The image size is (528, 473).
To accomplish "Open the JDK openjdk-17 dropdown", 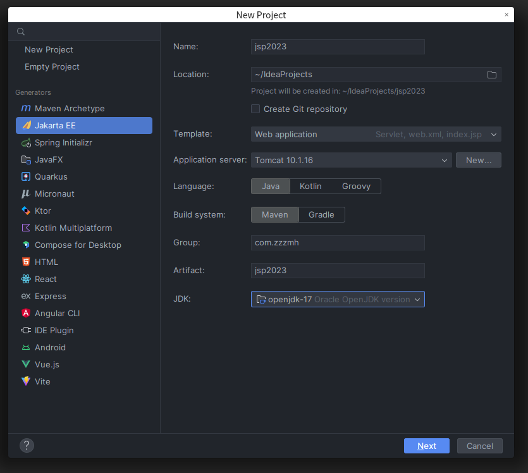I will (338, 300).
